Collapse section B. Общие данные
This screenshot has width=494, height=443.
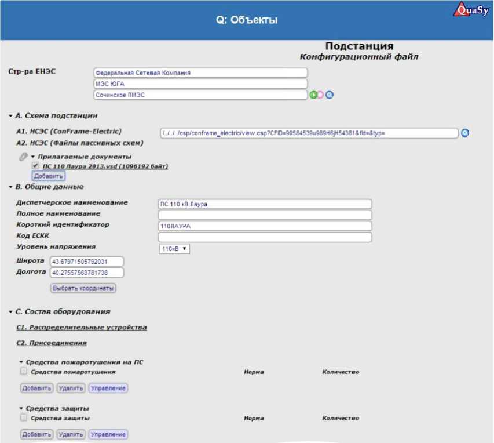pyautogui.click(x=10, y=187)
